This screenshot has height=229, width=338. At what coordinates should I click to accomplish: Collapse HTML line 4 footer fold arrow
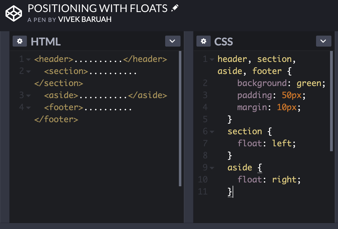pos(29,108)
